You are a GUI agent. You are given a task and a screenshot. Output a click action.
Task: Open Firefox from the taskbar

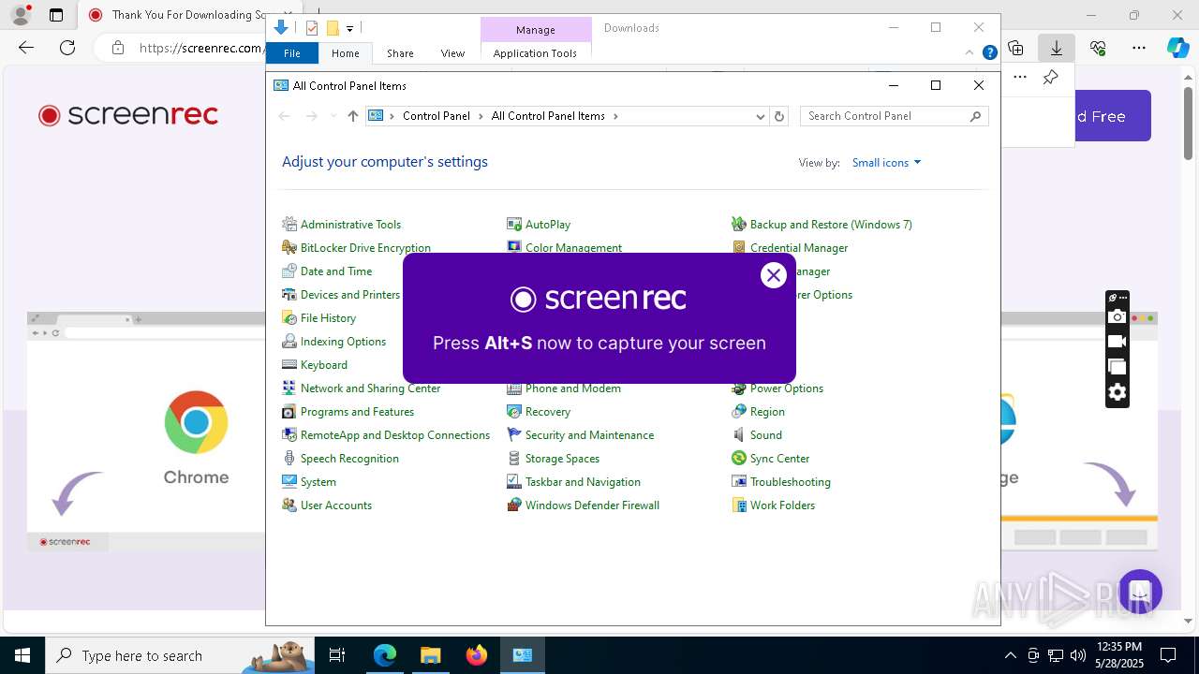tap(477, 655)
